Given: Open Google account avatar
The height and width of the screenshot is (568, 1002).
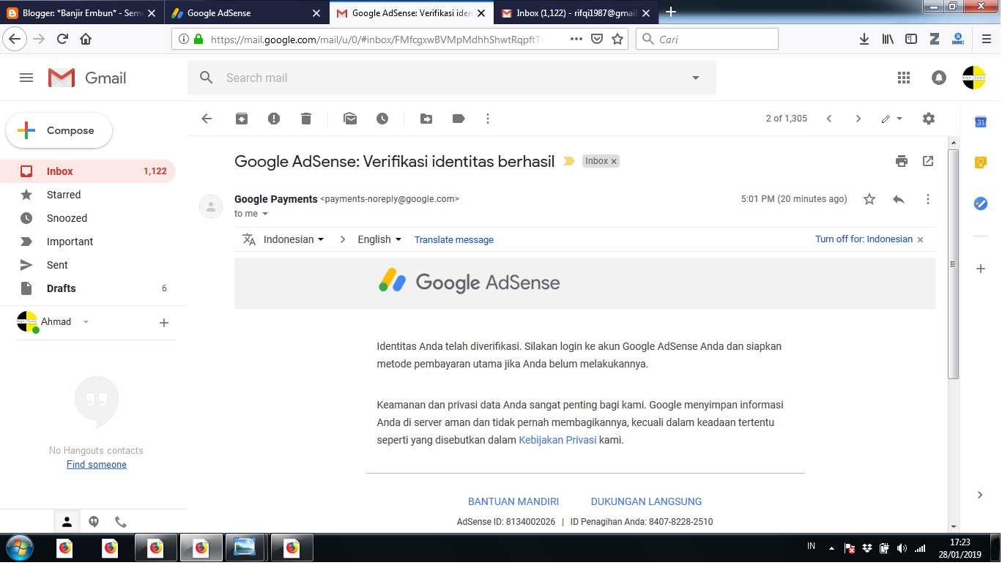Looking at the screenshot, I should [974, 78].
